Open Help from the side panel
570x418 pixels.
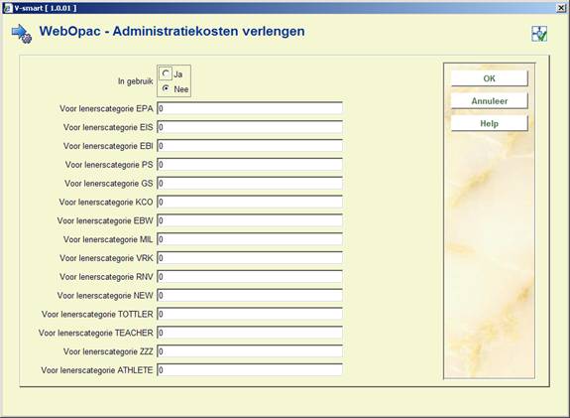(490, 123)
